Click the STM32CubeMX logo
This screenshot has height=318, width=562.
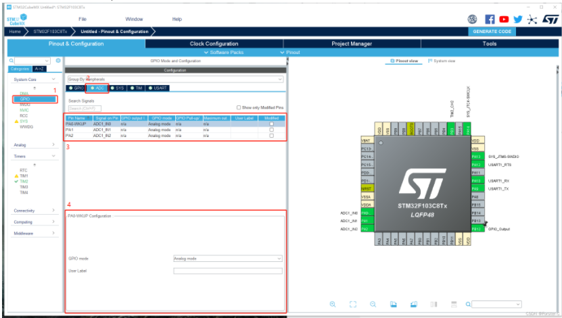point(16,20)
